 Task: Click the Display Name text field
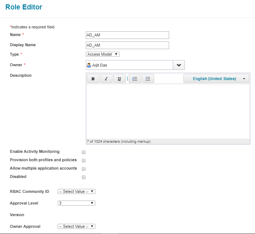(x=127, y=45)
